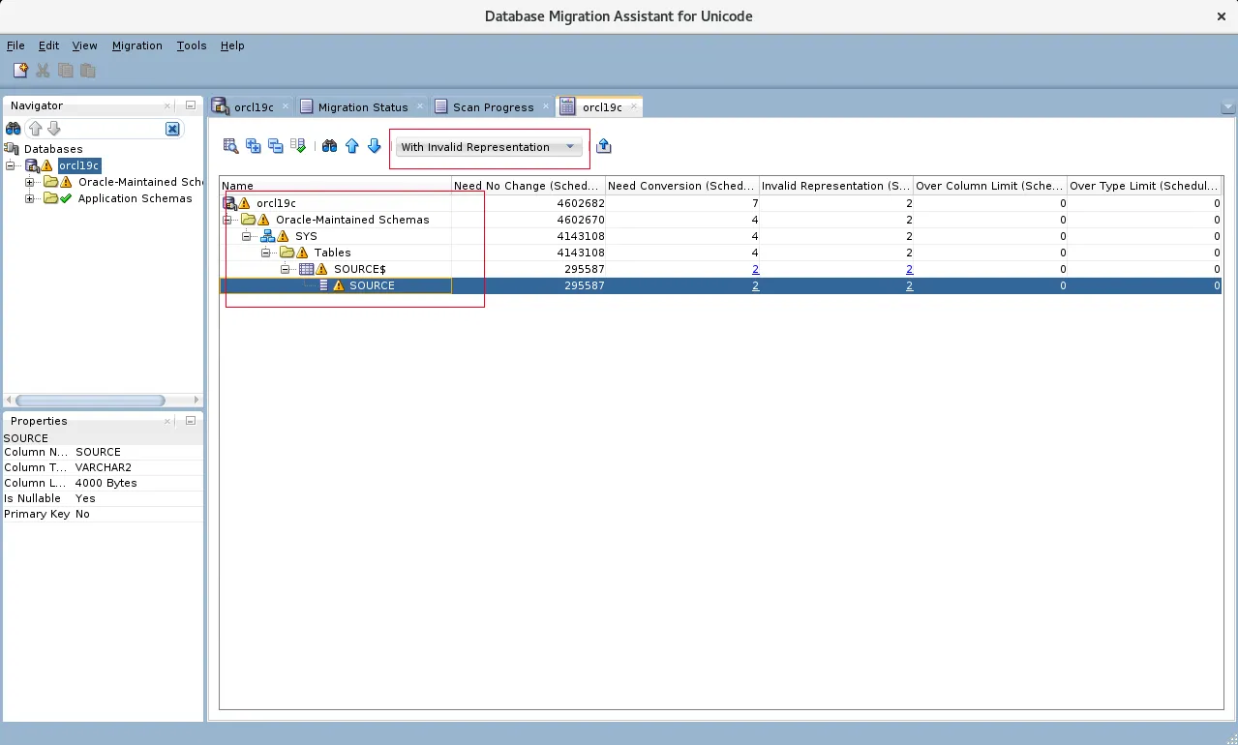Expand the Oracle-Maintained Schemas node in Navigator
This screenshot has height=745, width=1238.
[x=29, y=182]
